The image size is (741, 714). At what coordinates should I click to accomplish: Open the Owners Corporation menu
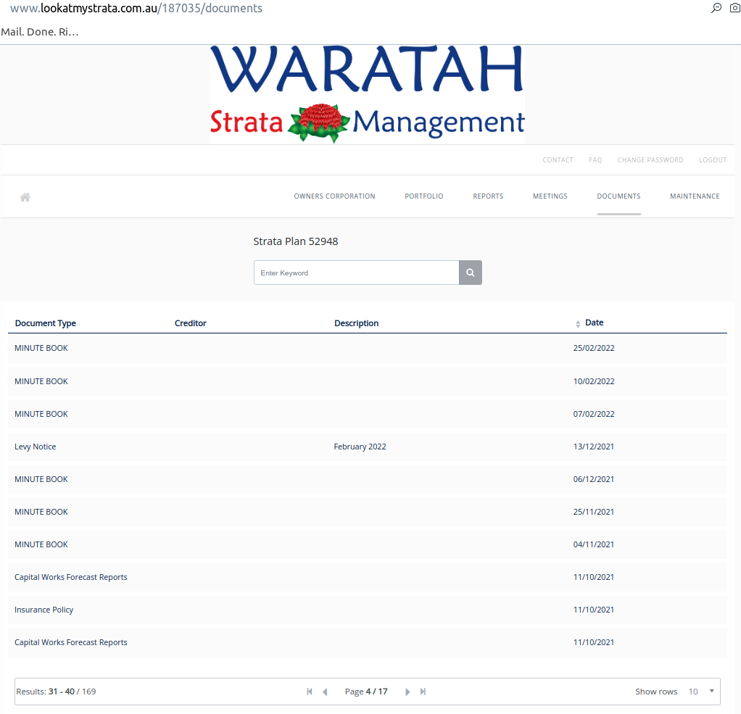click(x=334, y=196)
